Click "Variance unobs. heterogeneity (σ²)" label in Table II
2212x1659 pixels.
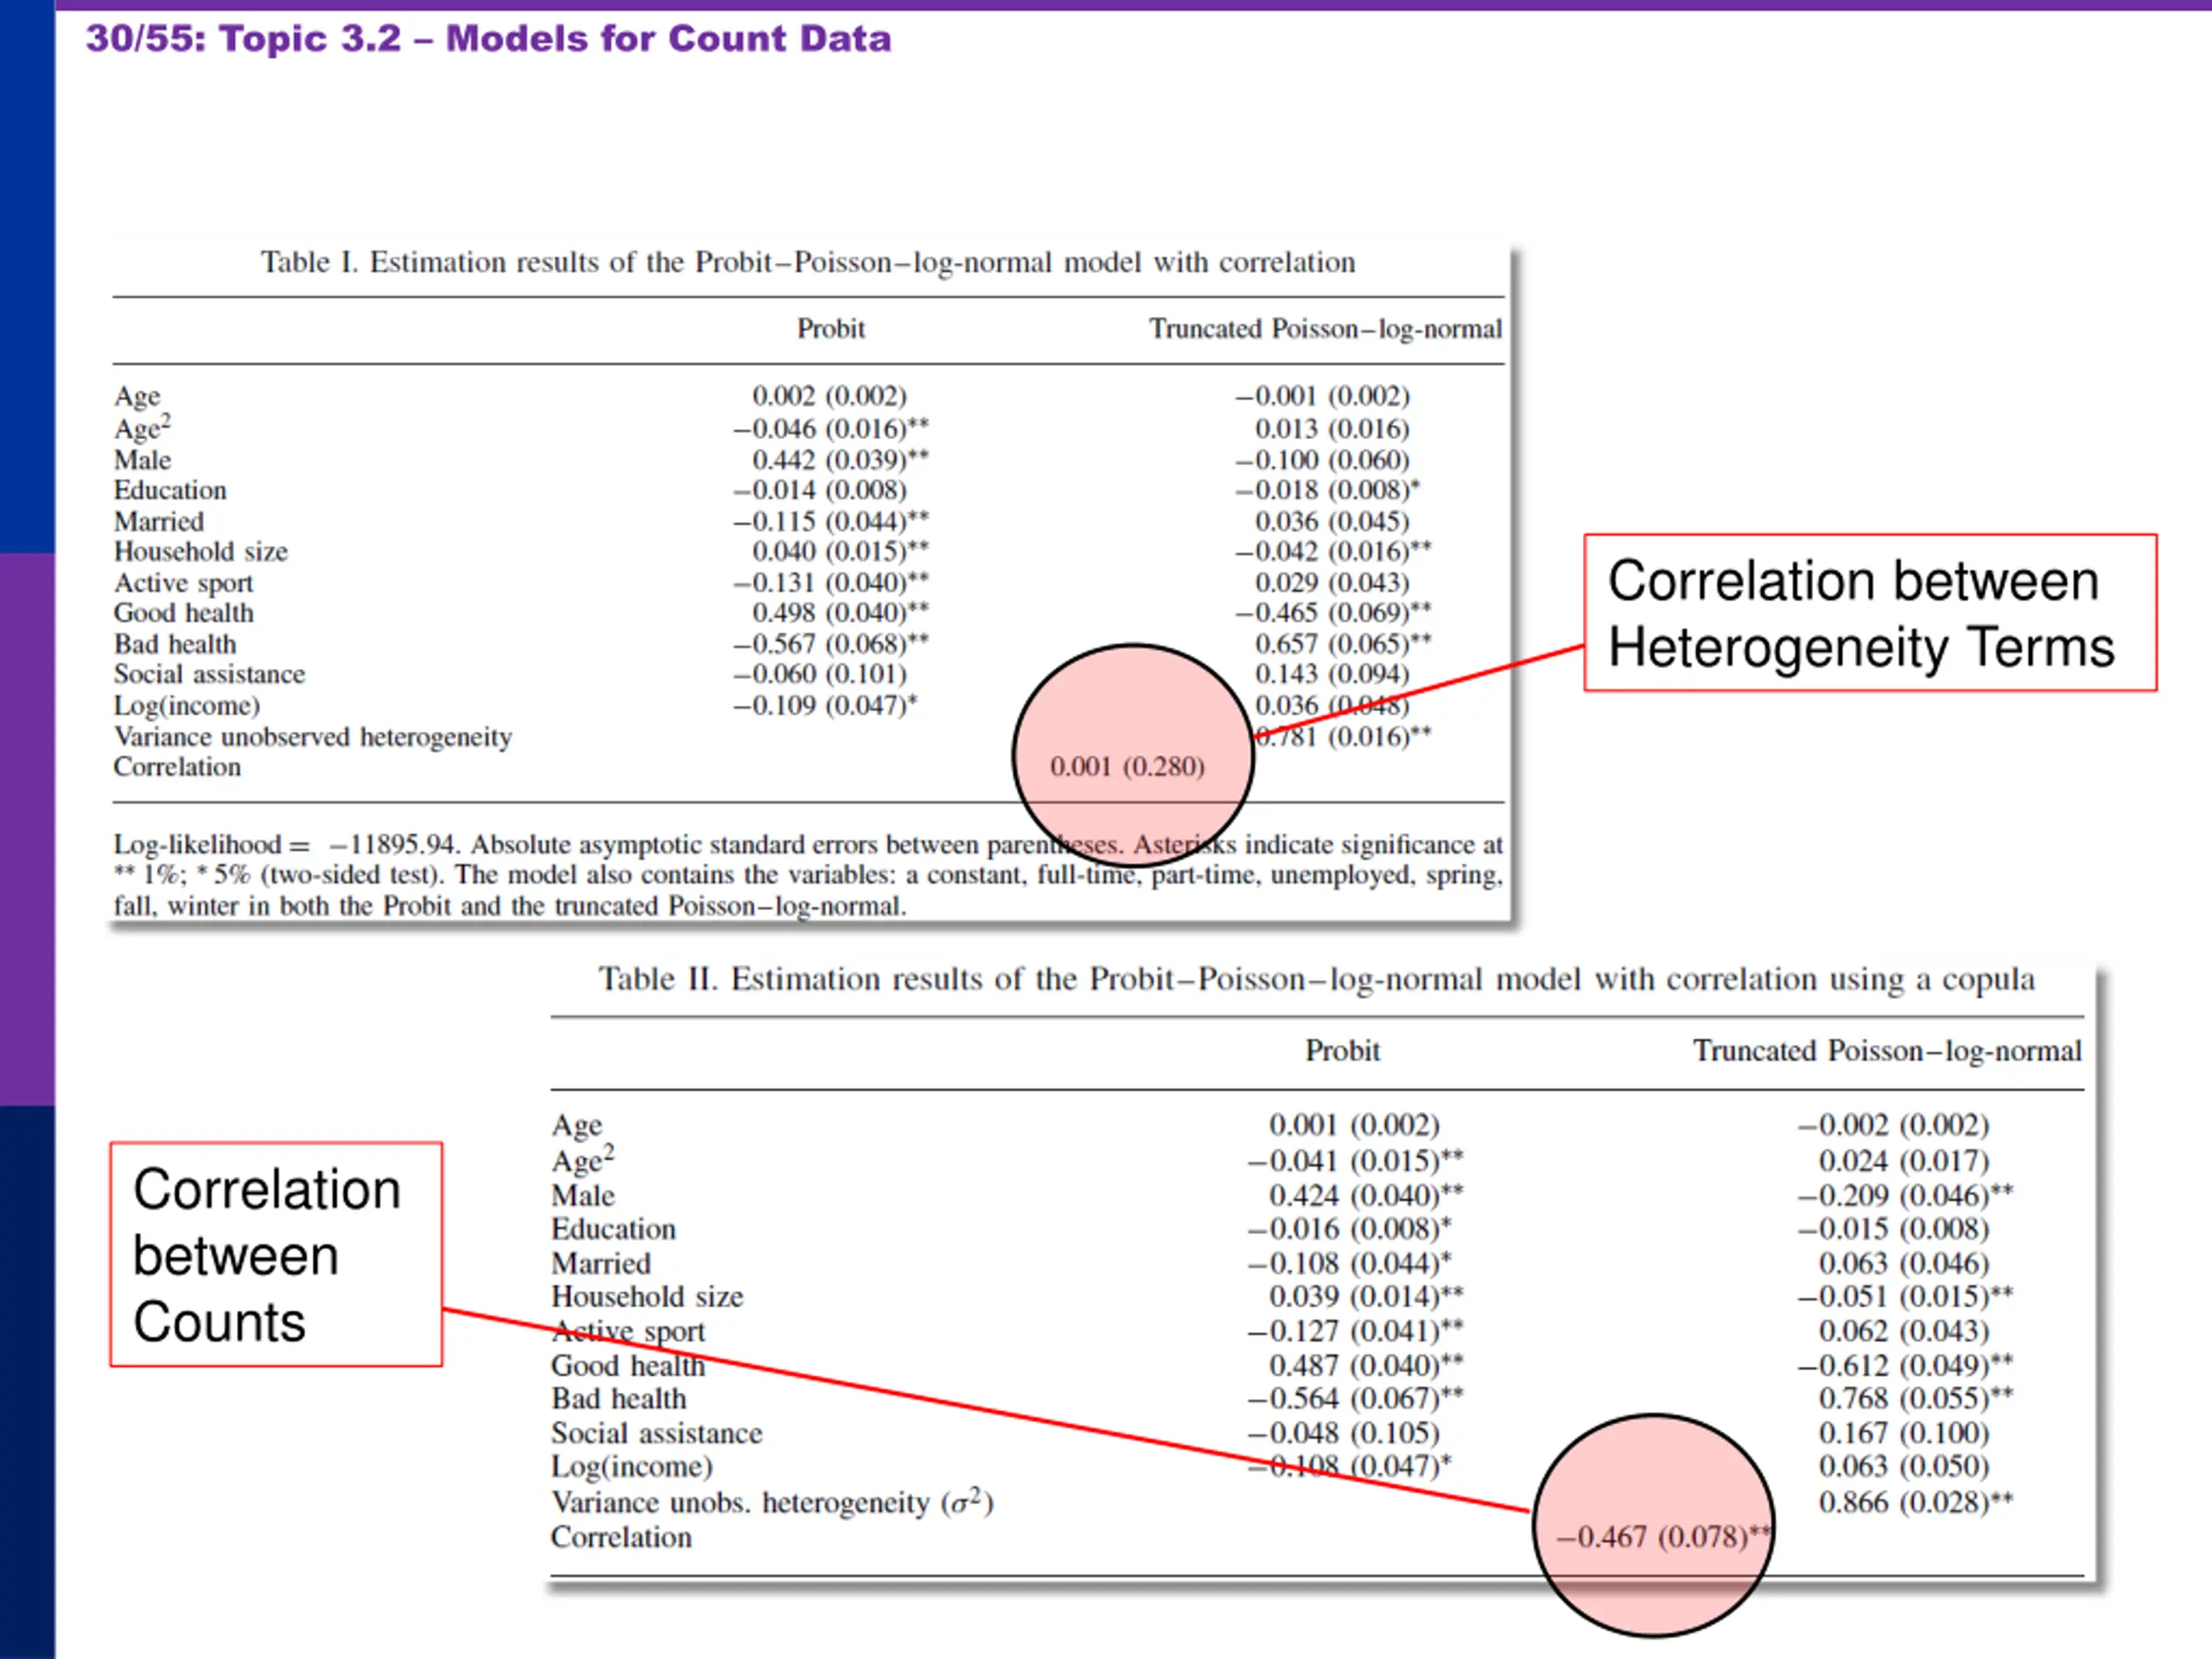(772, 1502)
